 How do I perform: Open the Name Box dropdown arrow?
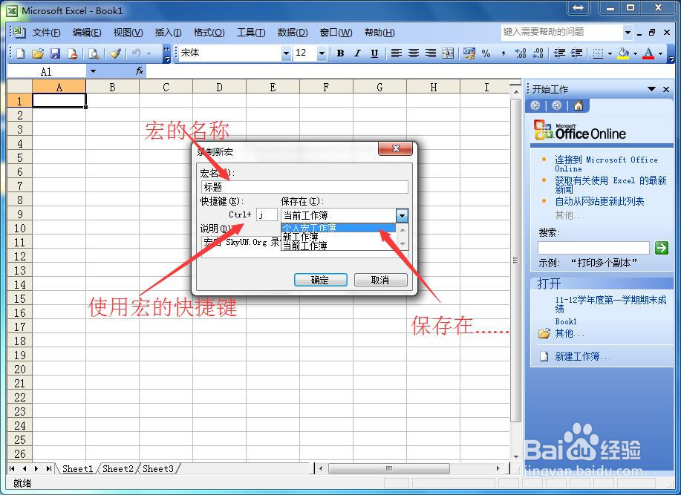click(x=93, y=71)
